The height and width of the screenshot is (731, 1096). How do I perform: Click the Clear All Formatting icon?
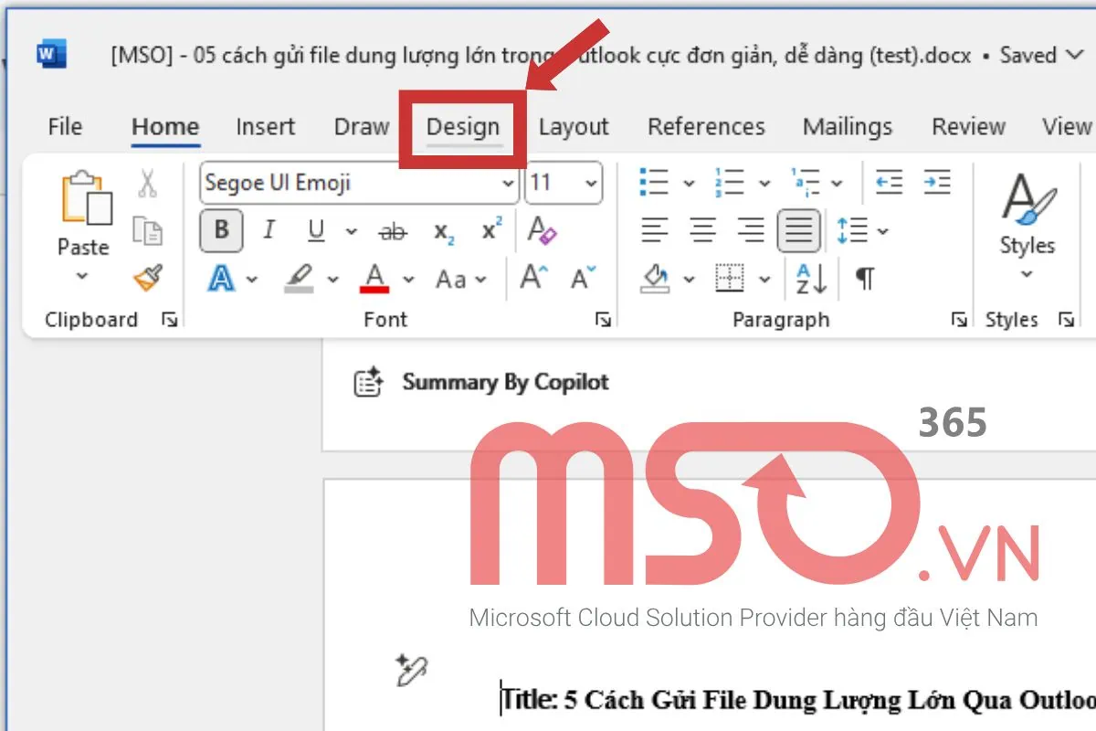point(543,231)
